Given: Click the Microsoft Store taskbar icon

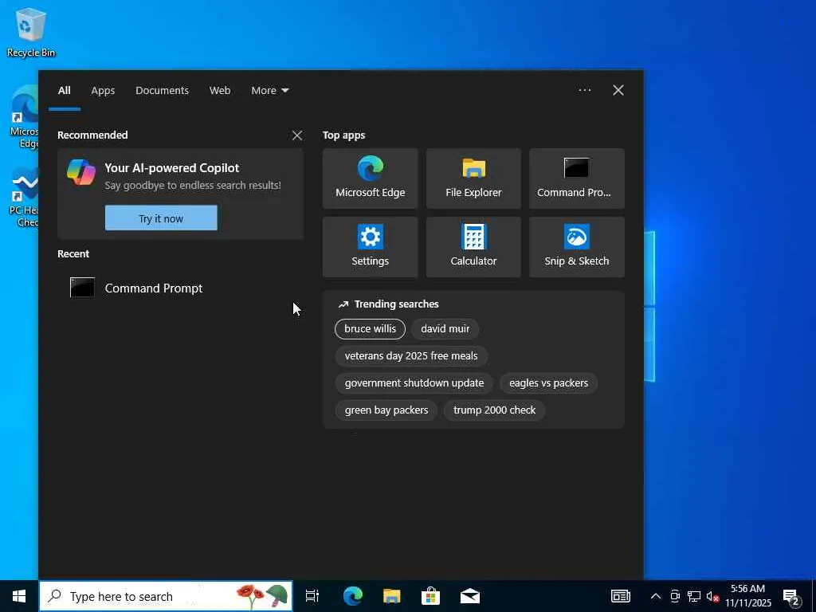Looking at the screenshot, I should [x=430, y=596].
